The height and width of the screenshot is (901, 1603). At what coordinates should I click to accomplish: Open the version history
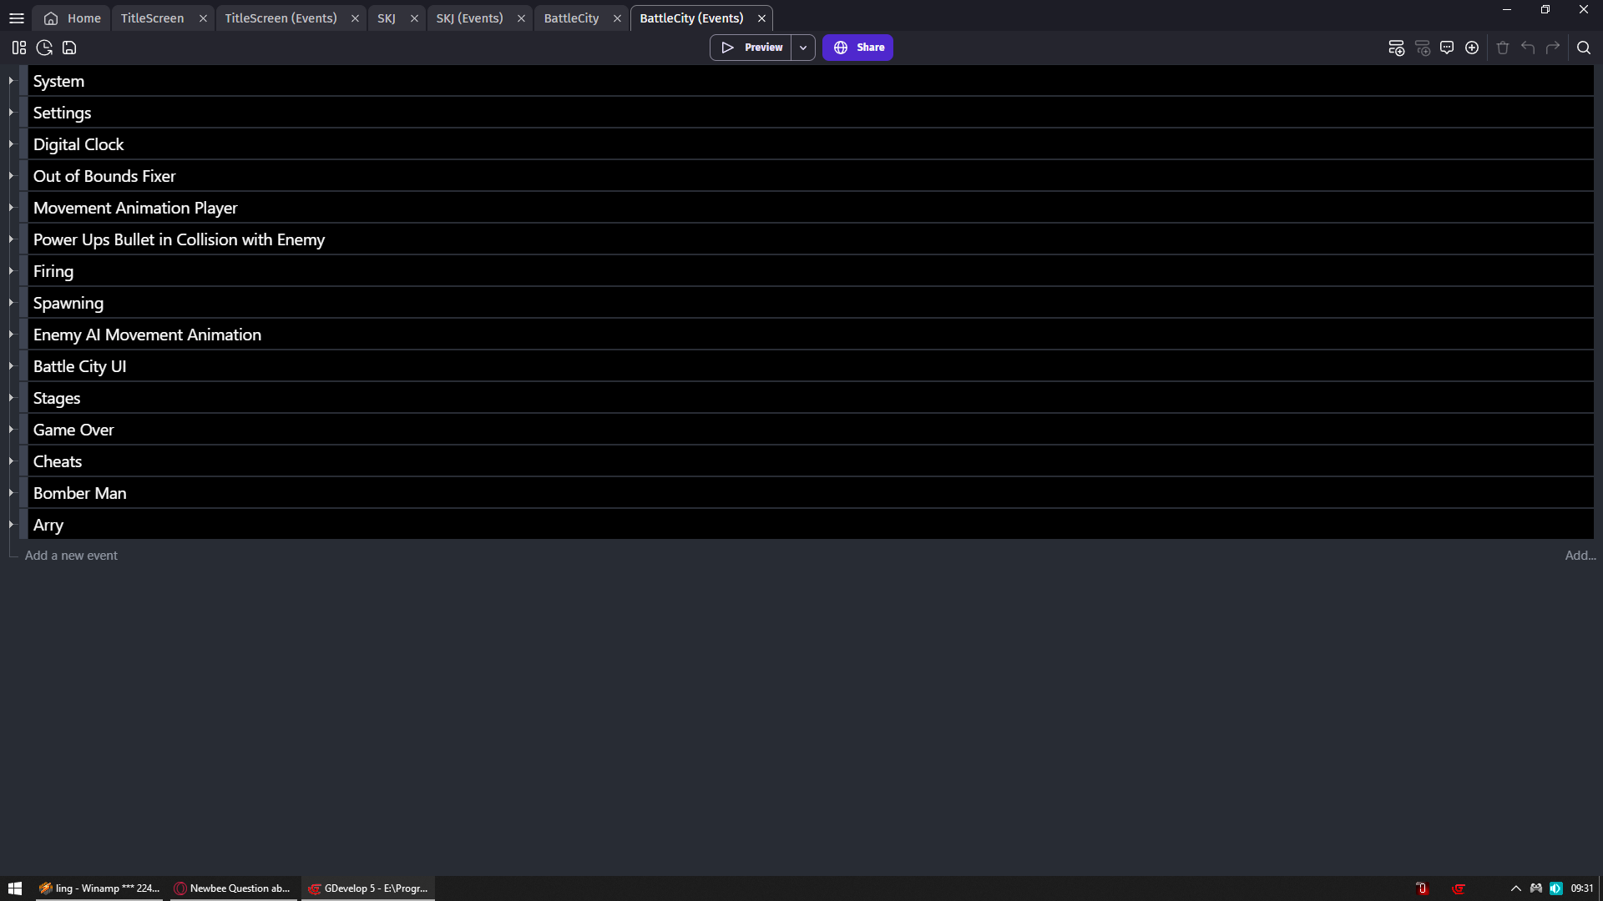[43, 48]
